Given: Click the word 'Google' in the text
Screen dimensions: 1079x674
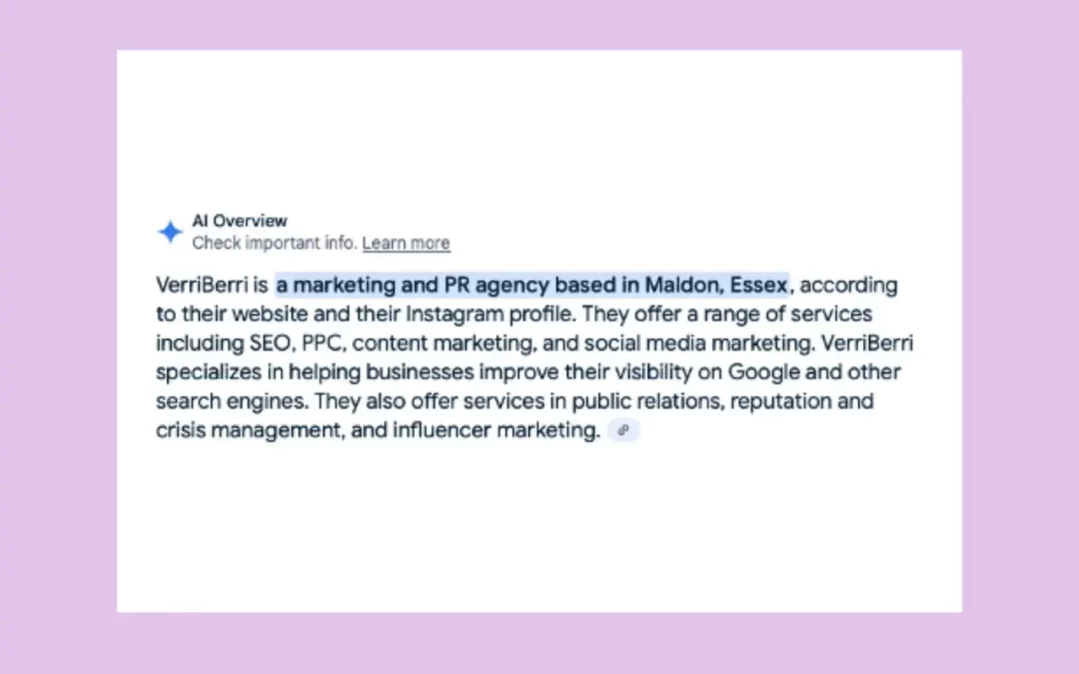Looking at the screenshot, I should coord(763,371).
